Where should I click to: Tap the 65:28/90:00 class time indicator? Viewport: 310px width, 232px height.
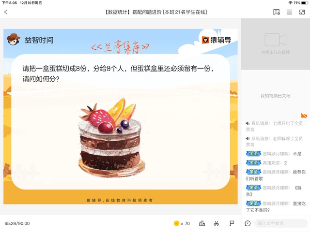click(x=17, y=223)
